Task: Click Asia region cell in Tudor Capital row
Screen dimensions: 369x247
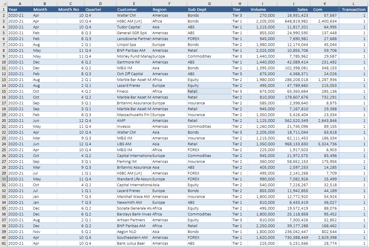Action: [169, 27]
